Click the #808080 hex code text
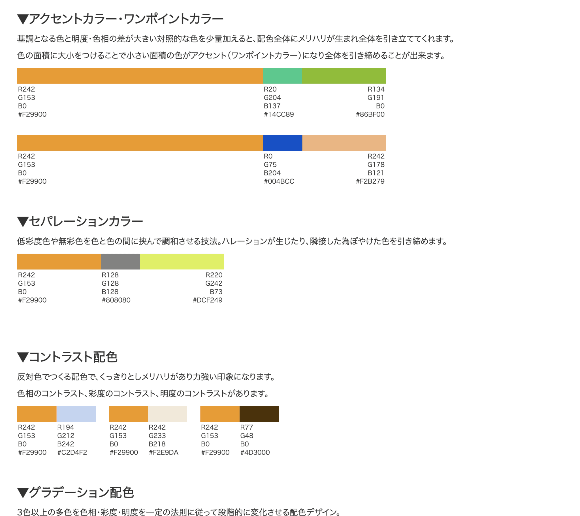Viewport: 580px width, 516px height. tap(116, 300)
